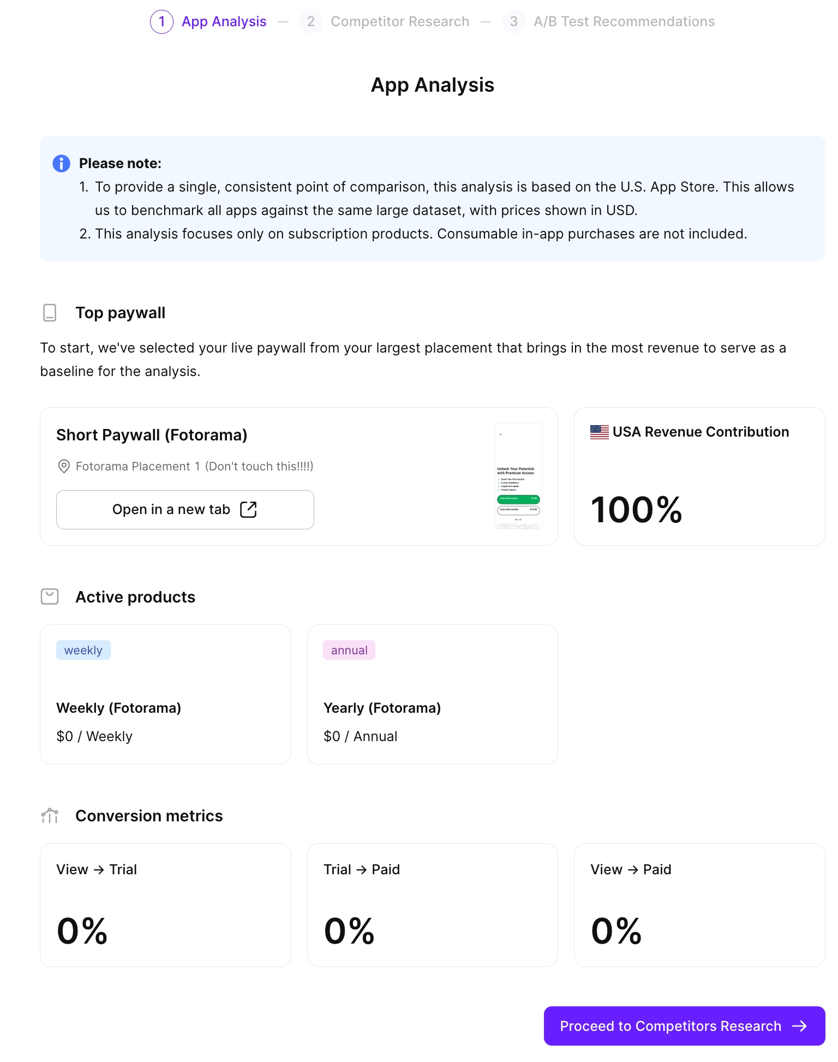Click the annual tag badge
Viewport: 838px width, 1062px height.
[349, 650]
